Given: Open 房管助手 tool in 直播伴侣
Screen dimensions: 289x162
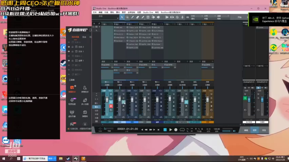Looking at the screenshot, I should [85, 89].
